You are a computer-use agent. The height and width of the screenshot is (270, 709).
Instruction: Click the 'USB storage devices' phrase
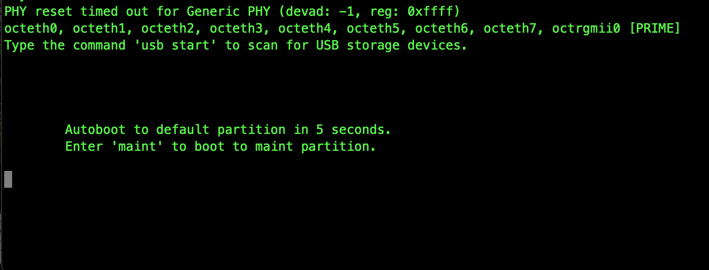point(388,45)
